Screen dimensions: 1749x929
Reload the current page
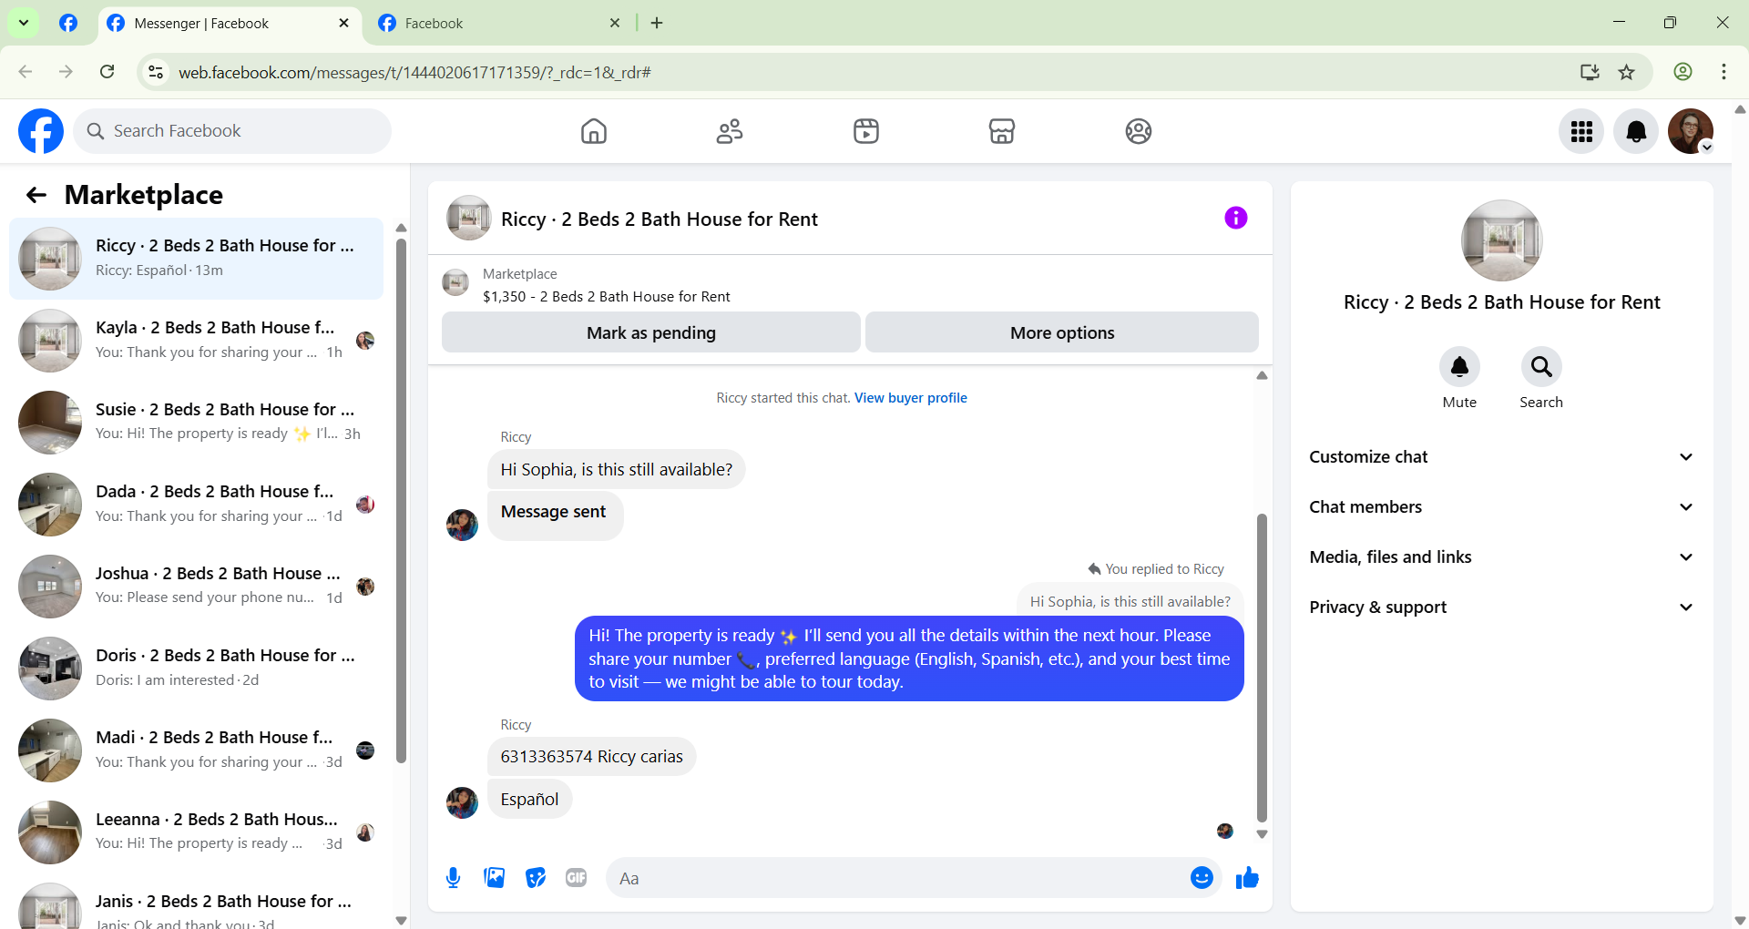(x=107, y=72)
